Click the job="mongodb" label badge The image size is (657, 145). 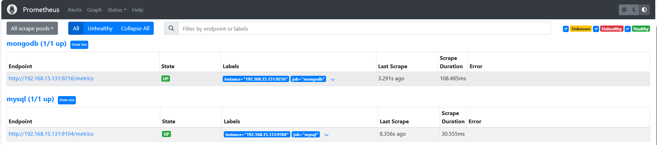coord(309,79)
